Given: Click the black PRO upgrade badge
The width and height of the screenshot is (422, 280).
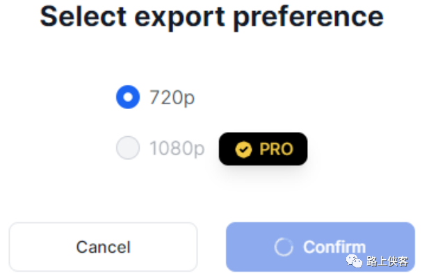Looking at the screenshot, I should (263, 149).
